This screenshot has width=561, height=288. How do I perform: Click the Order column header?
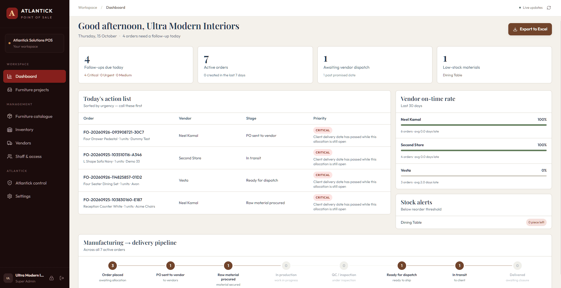88,118
